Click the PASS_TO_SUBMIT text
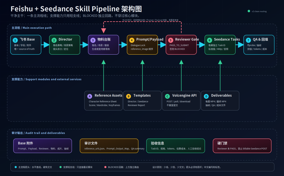Image resolution: width=284 pixels, height=176 pixels. click(x=179, y=45)
